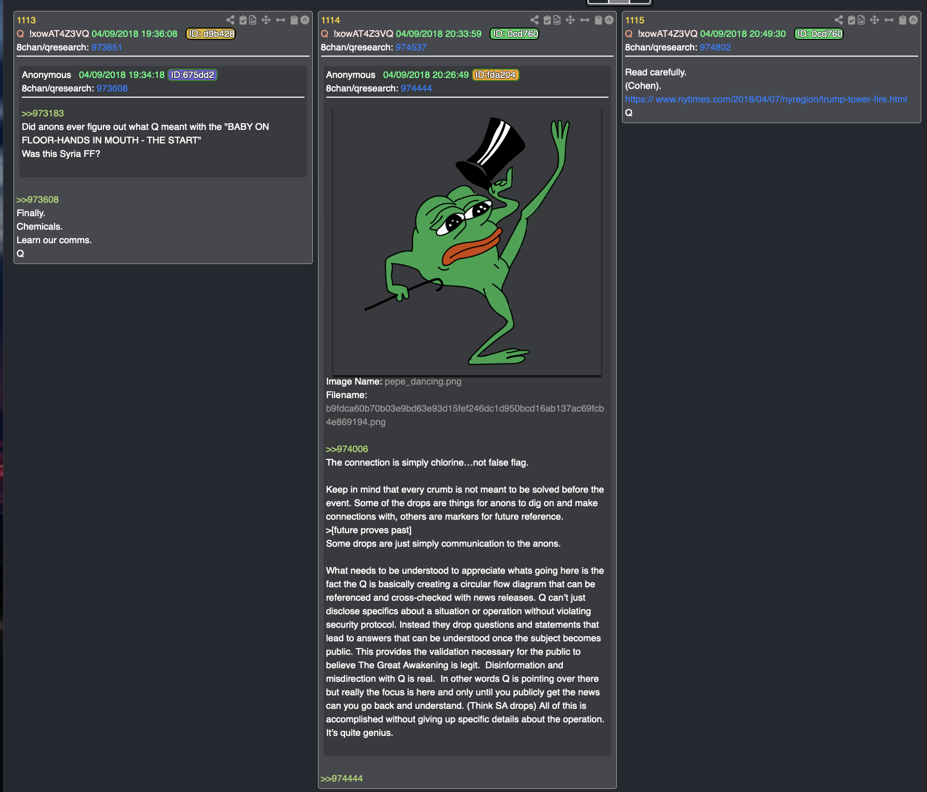Click the horizontal-arrows width icon on post 1115
The width and height of the screenshot is (927, 792).
pos(889,20)
